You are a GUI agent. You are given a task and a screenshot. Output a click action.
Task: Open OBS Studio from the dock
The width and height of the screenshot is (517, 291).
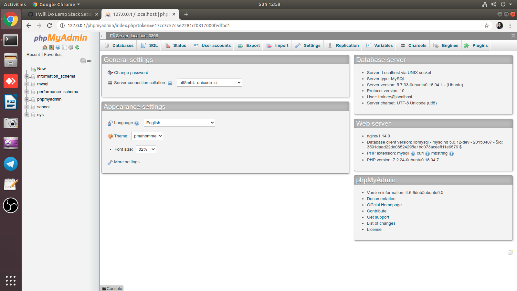pyautogui.click(x=11, y=205)
